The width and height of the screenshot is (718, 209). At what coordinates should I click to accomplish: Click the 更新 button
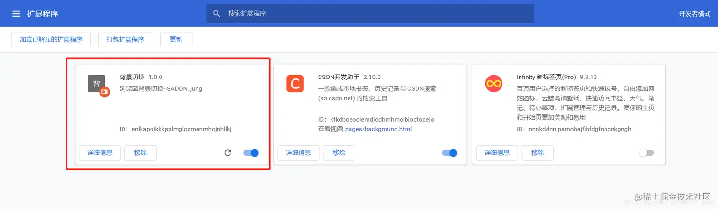[176, 40]
